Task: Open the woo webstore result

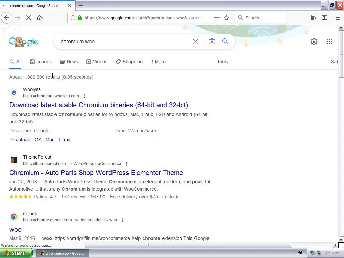Action: [15, 230]
